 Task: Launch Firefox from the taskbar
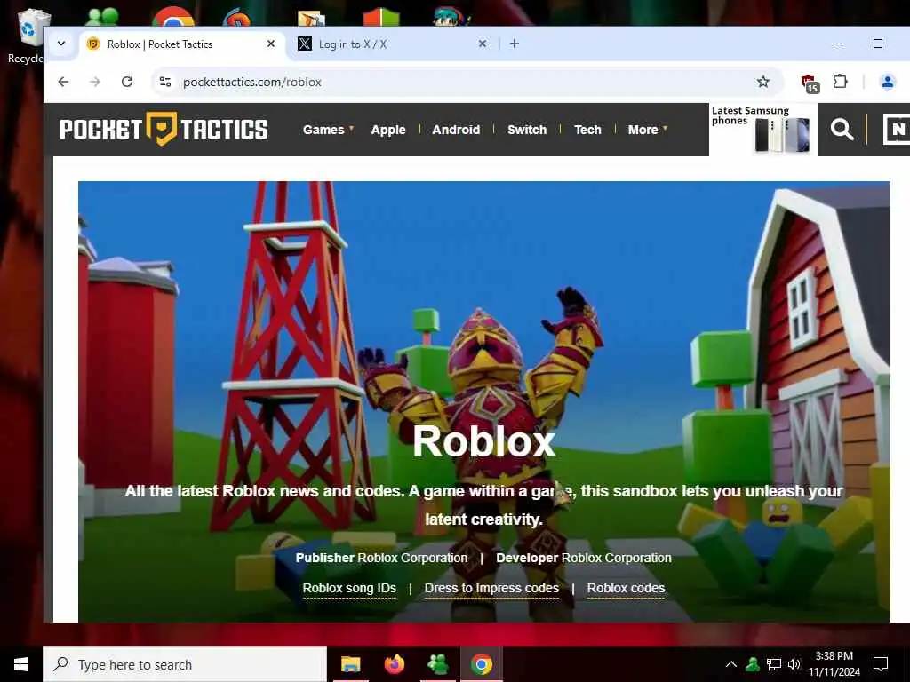pyautogui.click(x=395, y=664)
